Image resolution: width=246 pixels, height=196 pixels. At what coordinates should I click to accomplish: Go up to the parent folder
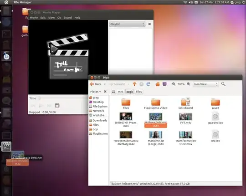[134, 84]
